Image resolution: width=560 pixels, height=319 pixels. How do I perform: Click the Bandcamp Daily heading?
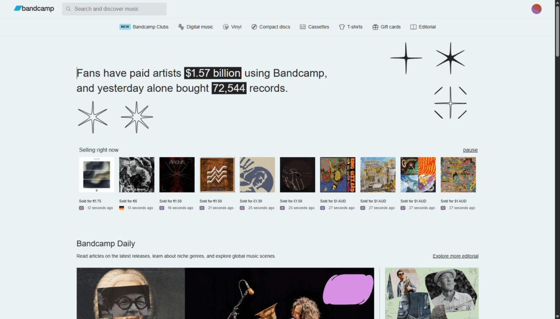coord(106,243)
